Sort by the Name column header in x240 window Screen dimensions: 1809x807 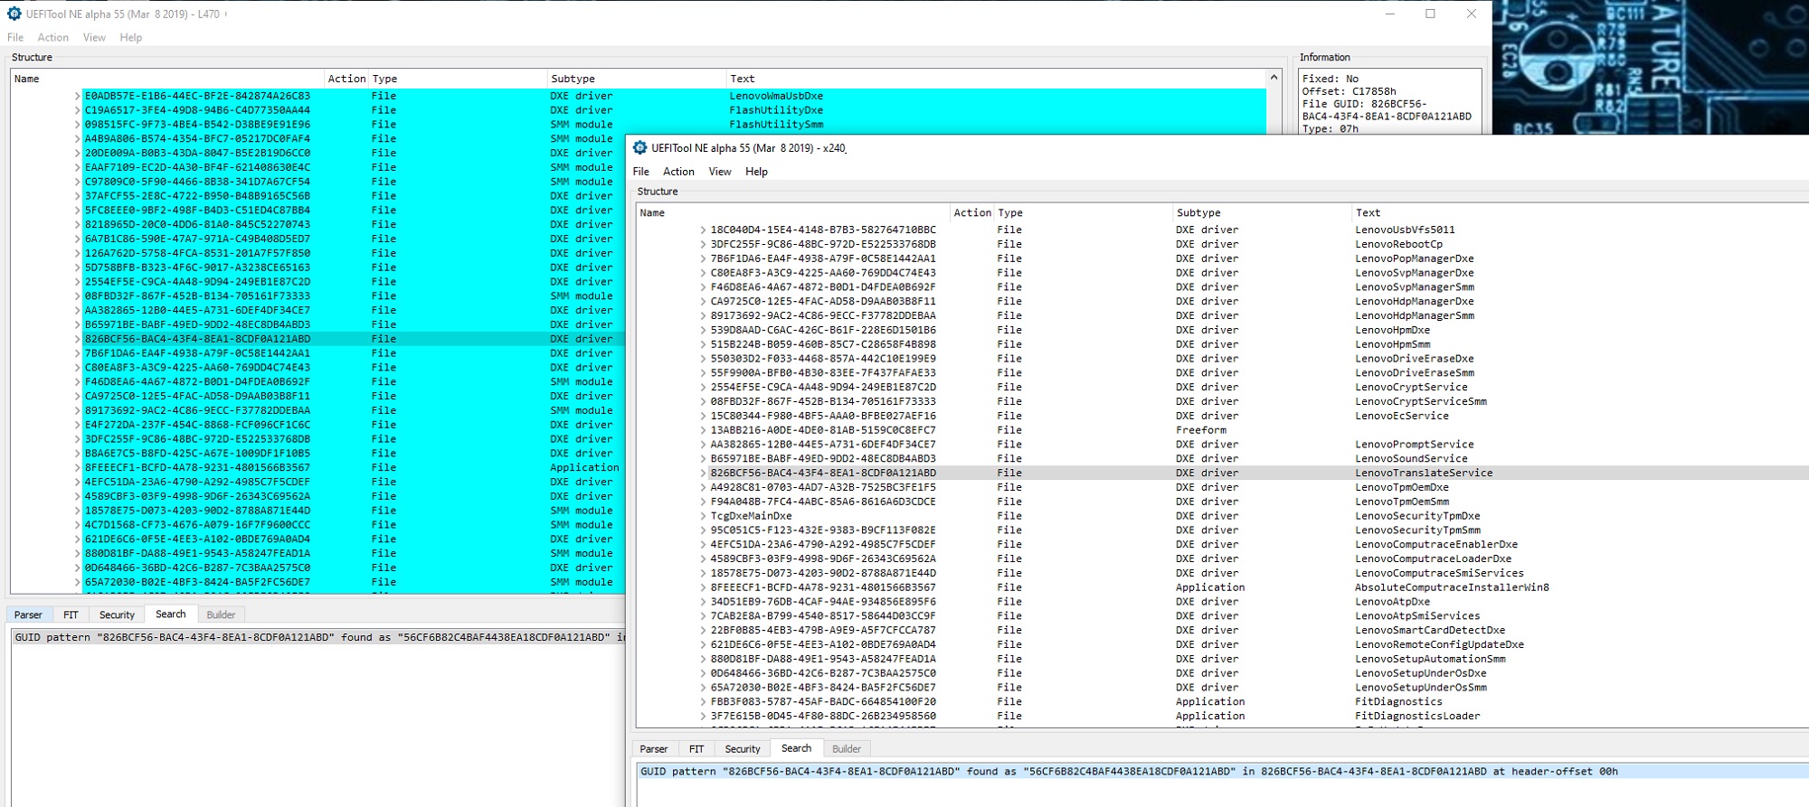[793, 213]
